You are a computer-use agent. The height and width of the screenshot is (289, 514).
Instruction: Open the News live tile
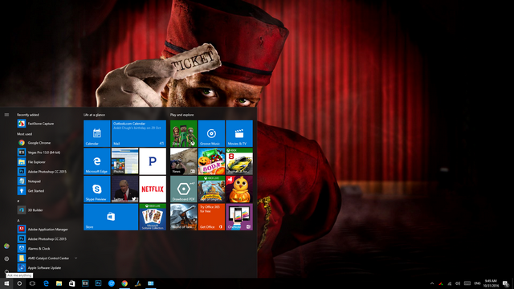point(184,161)
